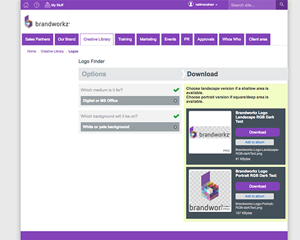Follow the Logos breadcrumb link
300x240 pixels.
(x=73, y=52)
